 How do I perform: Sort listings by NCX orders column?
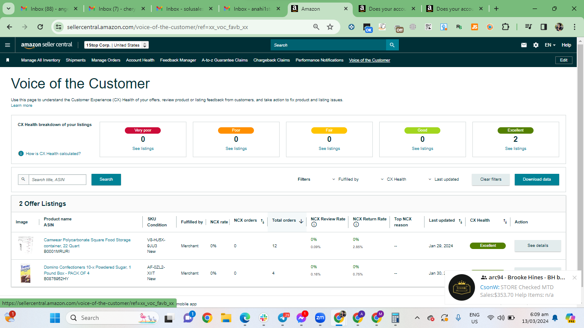[262, 221]
